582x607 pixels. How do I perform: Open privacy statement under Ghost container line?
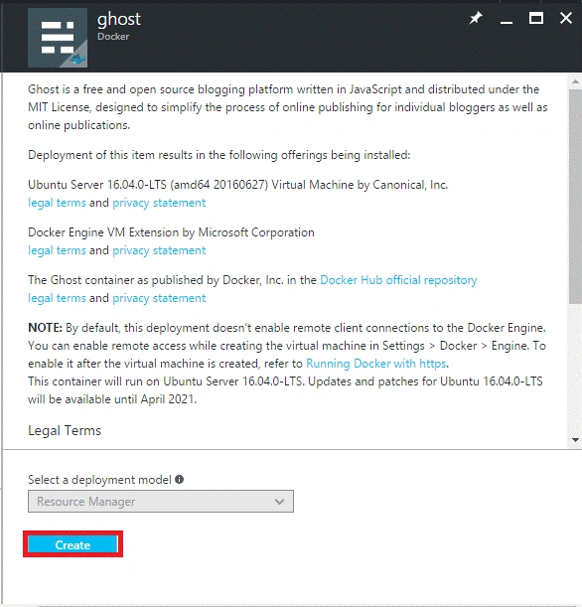point(159,298)
